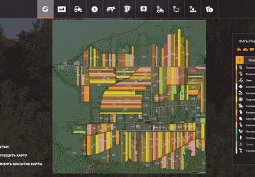
Task: Open the contracts tab icon
Action: tap(127, 9)
